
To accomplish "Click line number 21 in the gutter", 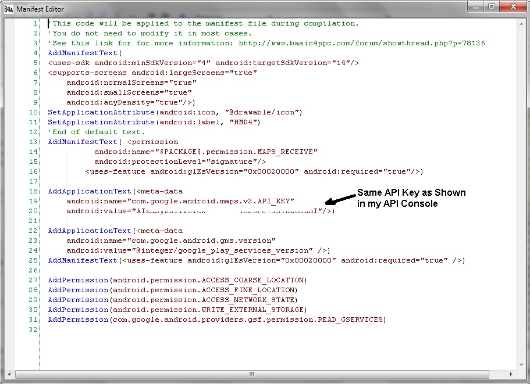I will (x=33, y=221).
